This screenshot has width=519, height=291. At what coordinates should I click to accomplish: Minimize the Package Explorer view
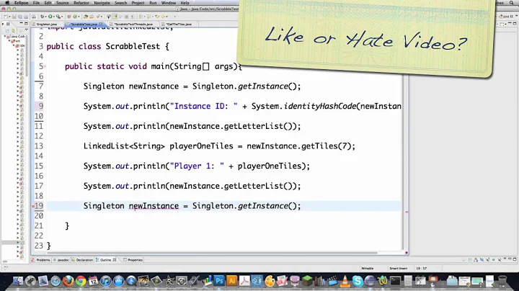pyautogui.click(x=21, y=24)
